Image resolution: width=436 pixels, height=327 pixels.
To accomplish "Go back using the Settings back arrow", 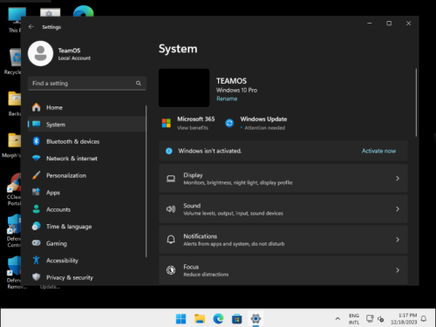I will (x=31, y=27).
